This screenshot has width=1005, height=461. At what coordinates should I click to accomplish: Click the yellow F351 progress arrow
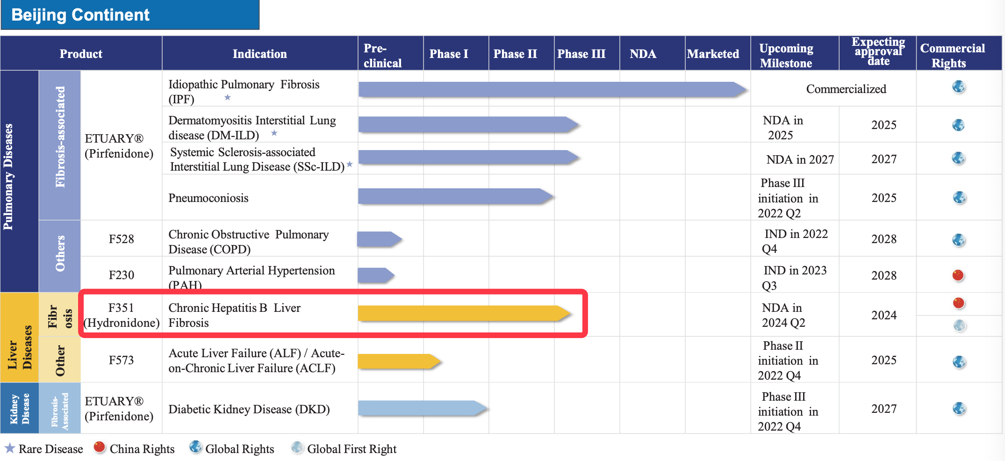[x=464, y=313]
